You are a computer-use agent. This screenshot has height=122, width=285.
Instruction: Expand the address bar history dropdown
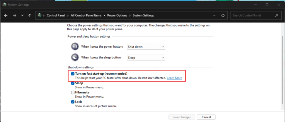214,16
